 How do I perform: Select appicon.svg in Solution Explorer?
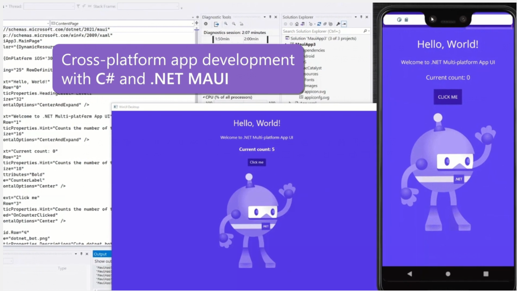click(315, 91)
